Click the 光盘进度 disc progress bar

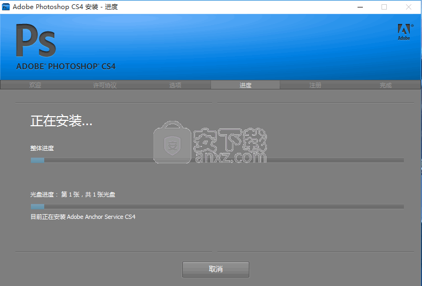(x=217, y=207)
